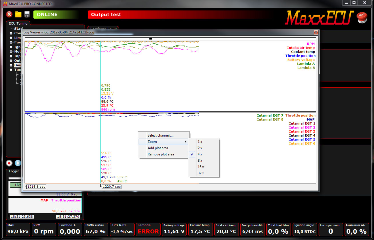Expand the Con... tree node

11,33
